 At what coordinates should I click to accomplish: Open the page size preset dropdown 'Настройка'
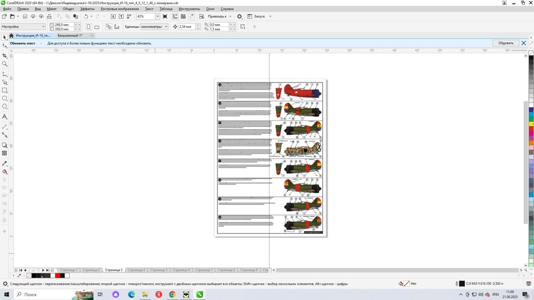pos(23,27)
